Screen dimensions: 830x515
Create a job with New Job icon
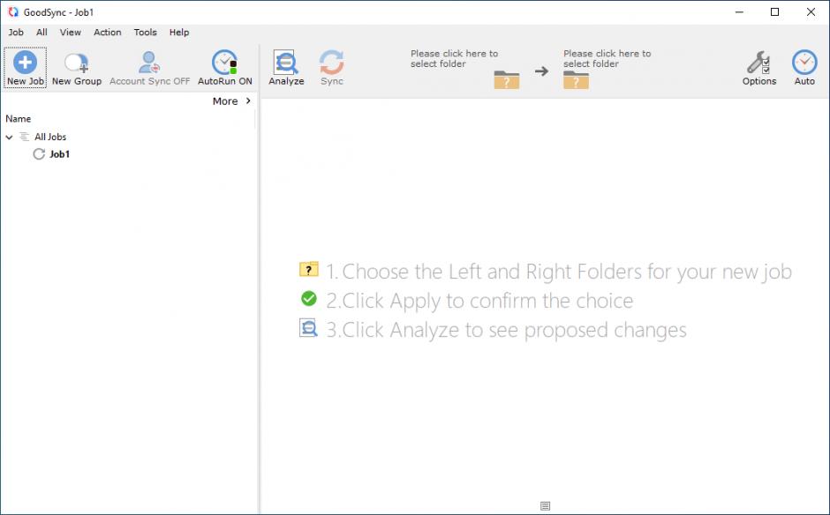(x=25, y=63)
